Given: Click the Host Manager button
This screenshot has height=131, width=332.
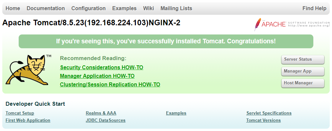Looking at the screenshot, I should [x=303, y=83].
